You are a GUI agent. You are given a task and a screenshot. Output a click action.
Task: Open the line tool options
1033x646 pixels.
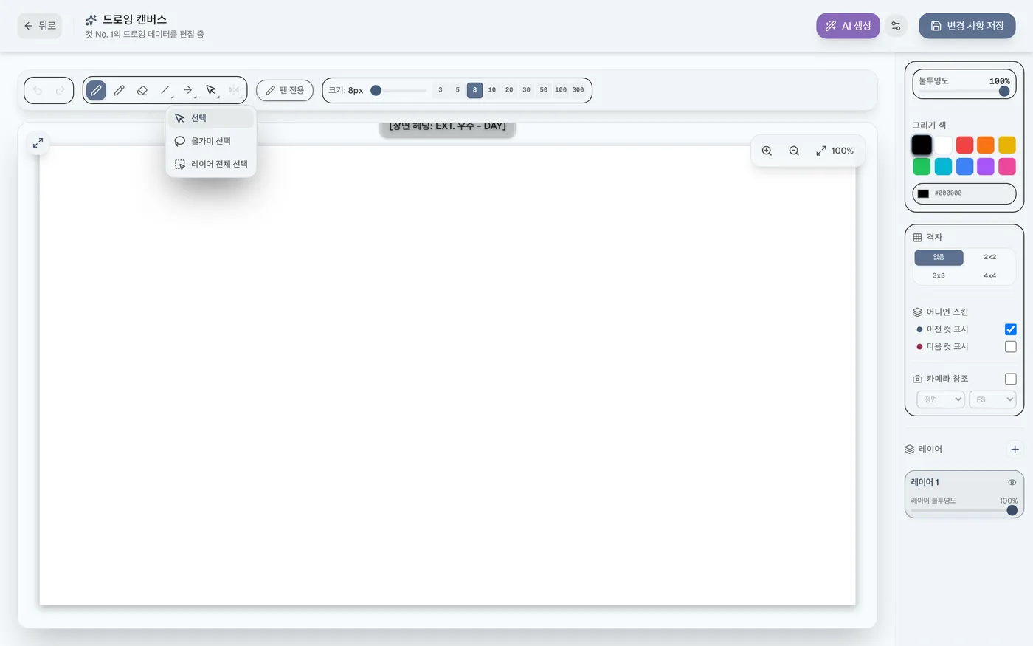click(x=165, y=90)
